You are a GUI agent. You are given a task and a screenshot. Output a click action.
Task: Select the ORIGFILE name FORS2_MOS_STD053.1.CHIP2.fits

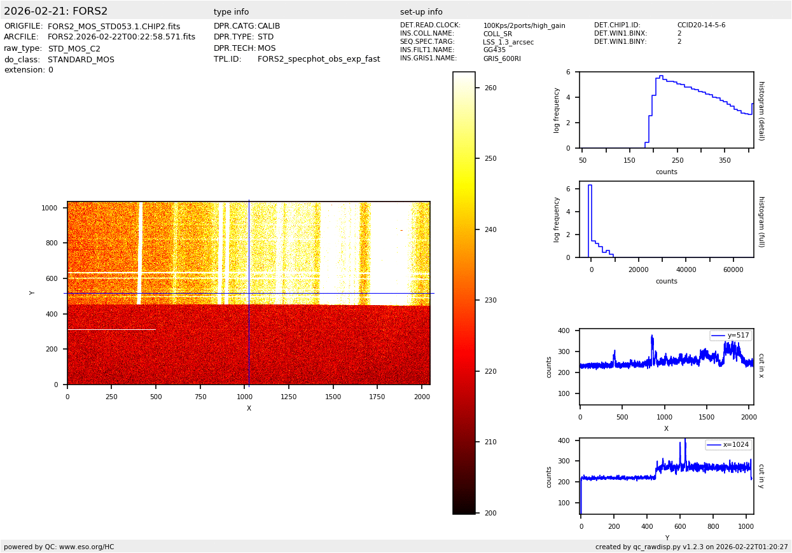(114, 27)
